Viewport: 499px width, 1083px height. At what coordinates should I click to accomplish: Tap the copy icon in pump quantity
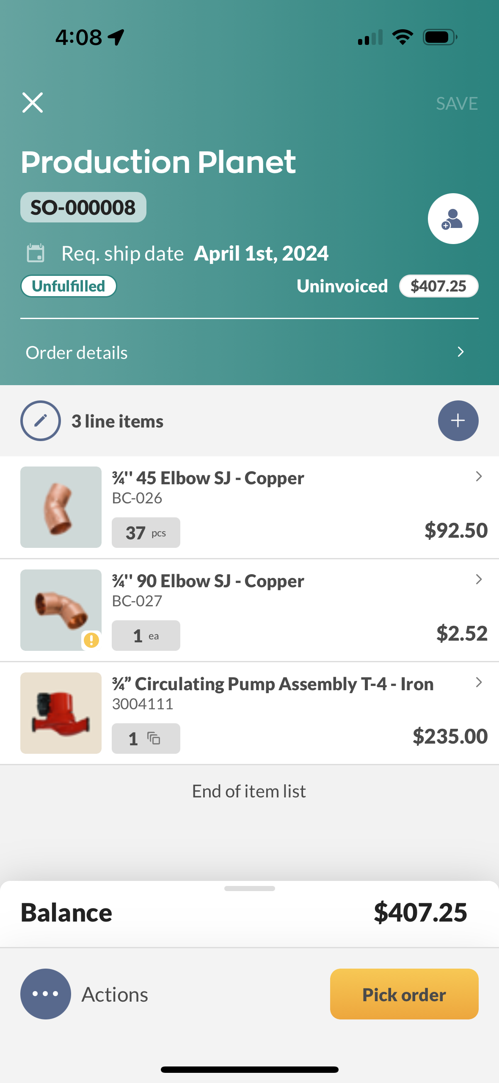coord(154,739)
